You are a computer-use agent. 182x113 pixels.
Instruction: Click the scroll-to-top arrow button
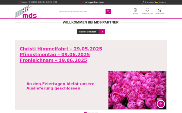[161, 104]
